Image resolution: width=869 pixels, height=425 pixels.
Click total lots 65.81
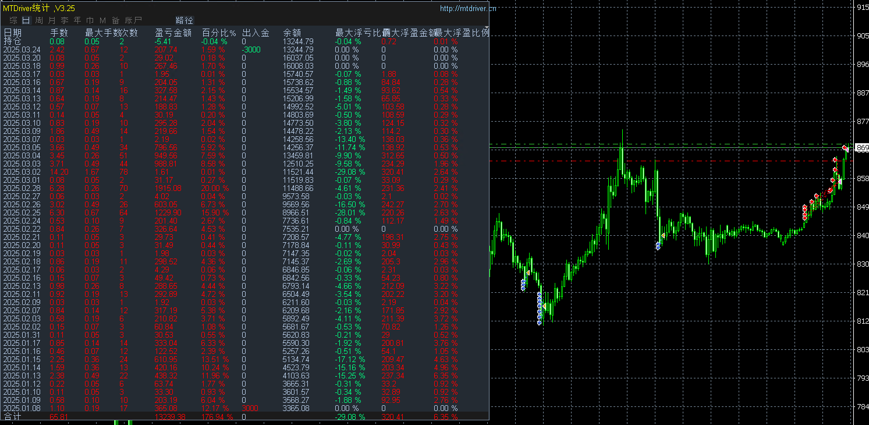pos(59,417)
